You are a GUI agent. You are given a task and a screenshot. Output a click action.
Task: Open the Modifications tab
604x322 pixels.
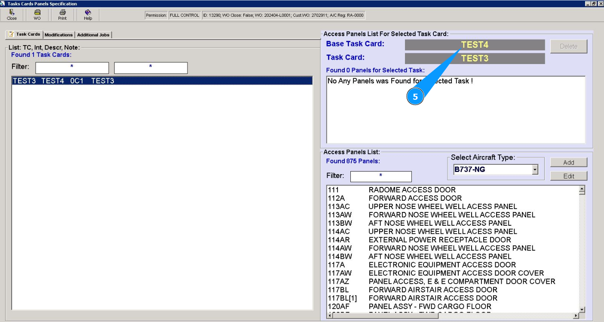(59, 35)
